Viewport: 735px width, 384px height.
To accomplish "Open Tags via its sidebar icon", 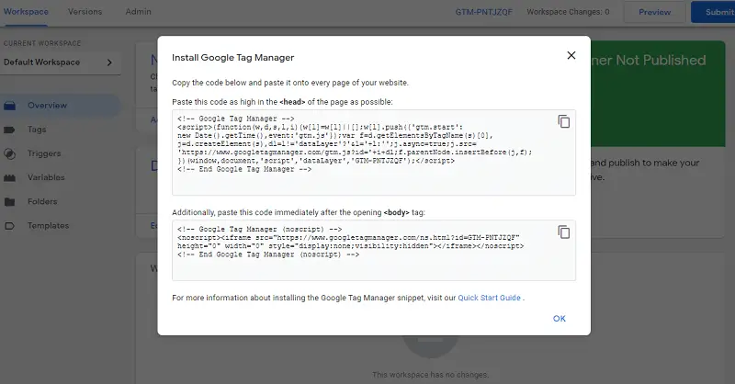I will click(x=10, y=130).
